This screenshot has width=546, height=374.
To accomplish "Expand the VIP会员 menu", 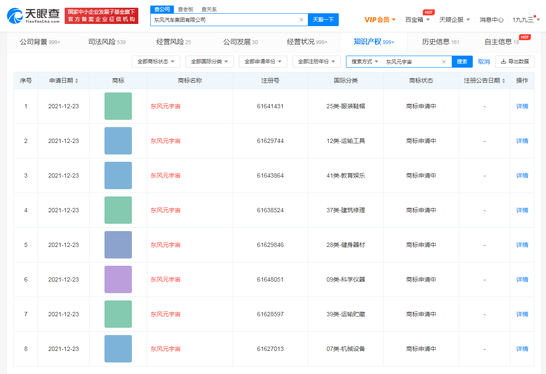I will [x=380, y=20].
